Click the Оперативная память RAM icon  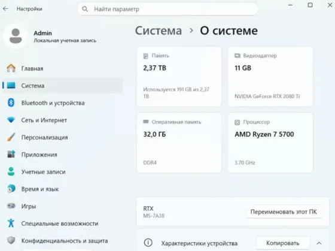tap(146, 122)
